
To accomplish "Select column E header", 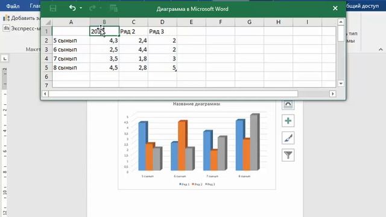I will pos(191,22).
